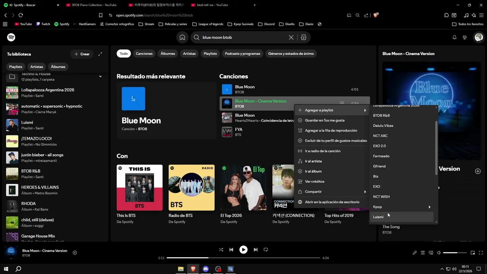Select Podcasts y programas filter
487x274 pixels.
(242, 54)
